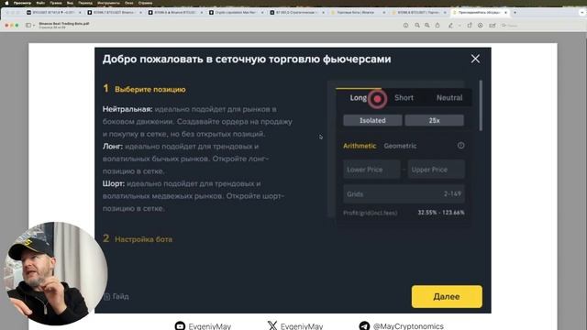Click the Настройка бота step heading
587x330 pixels.
pos(143,239)
